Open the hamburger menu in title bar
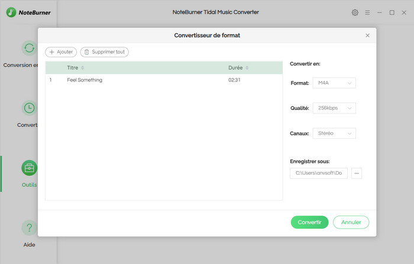The width and height of the screenshot is (414, 264). [x=367, y=12]
